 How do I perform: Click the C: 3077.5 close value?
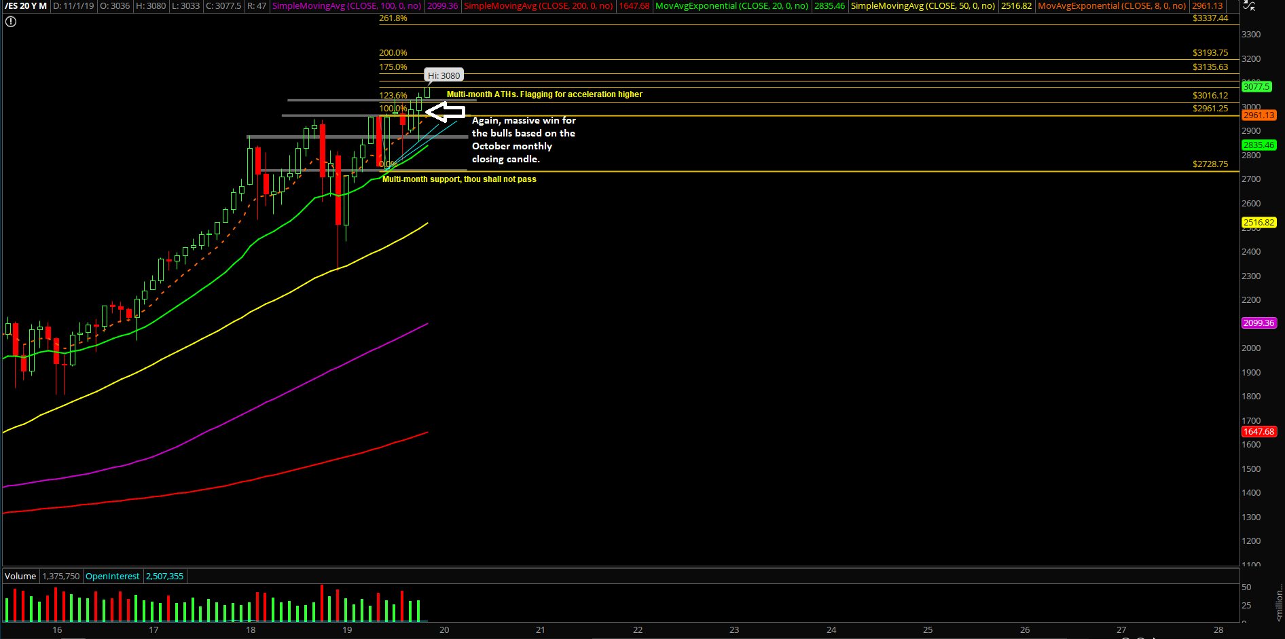223,5
